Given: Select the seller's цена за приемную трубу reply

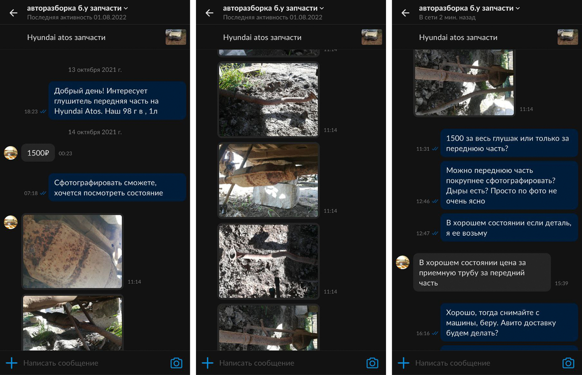Looking at the screenshot, I should [482, 272].
